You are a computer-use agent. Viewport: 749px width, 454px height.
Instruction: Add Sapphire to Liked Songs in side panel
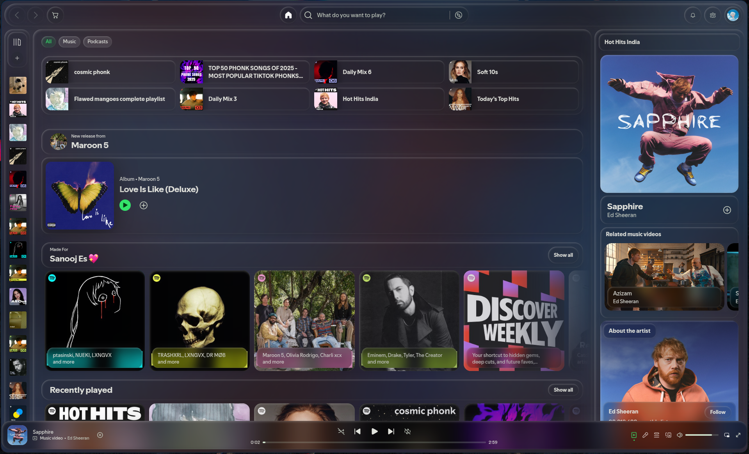click(727, 210)
